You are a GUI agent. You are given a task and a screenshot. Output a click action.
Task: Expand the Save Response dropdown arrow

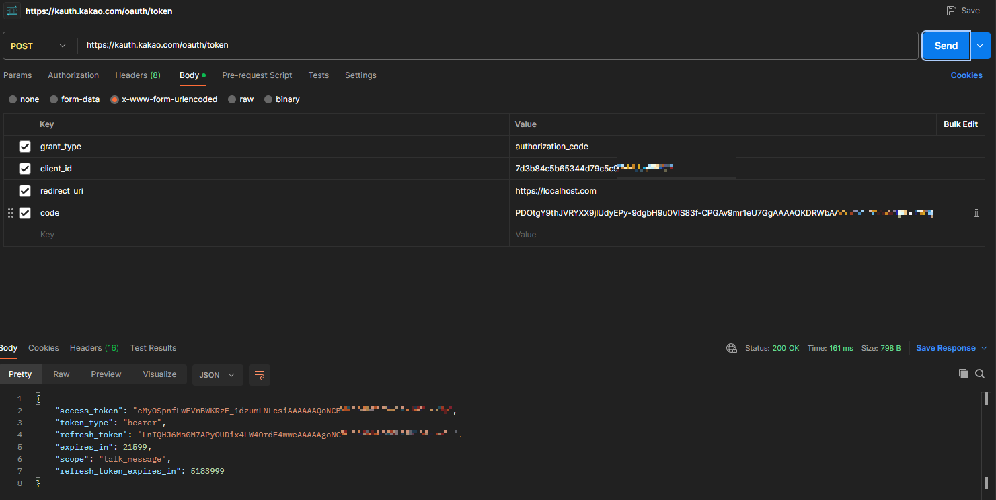[984, 348]
